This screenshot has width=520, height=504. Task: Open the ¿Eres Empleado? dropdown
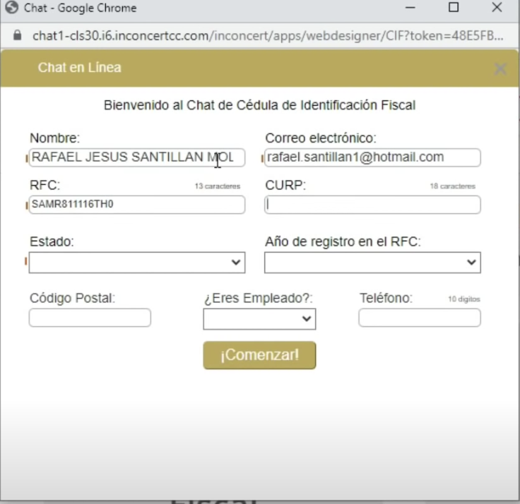[259, 319]
